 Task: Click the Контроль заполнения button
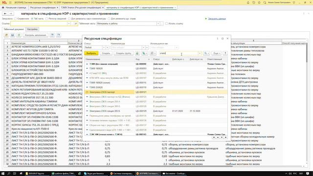point(35,35)
